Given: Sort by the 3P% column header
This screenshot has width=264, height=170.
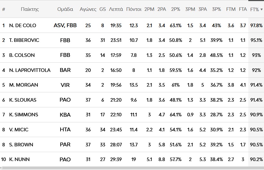Looking at the screenshot, I should click(217, 9).
